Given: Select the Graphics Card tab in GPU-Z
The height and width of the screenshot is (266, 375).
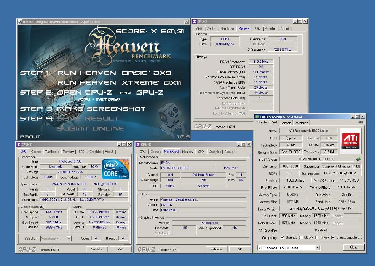Looking at the screenshot, I should pyautogui.click(x=267, y=122).
